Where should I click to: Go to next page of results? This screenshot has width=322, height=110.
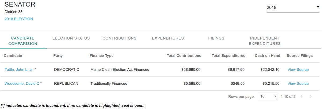pos(310,96)
